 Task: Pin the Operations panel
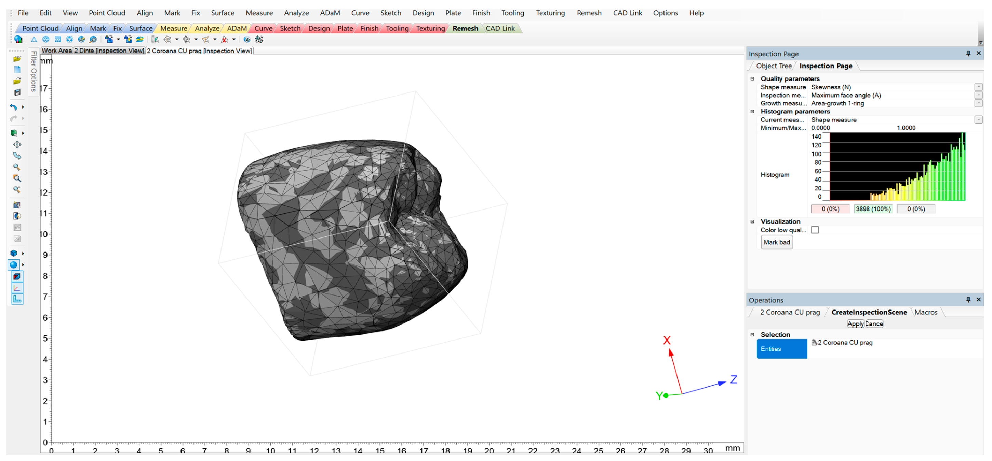[968, 300]
